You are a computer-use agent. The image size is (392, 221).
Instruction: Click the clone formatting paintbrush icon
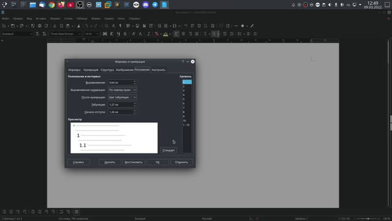pyautogui.click(x=78, y=26)
